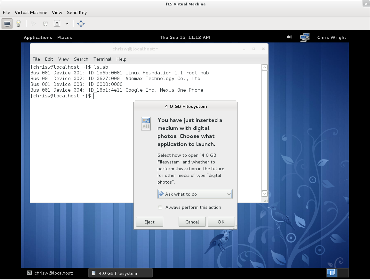Maximize the terminal window
This screenshot has width=370, height=280.
tap(254, 49)
